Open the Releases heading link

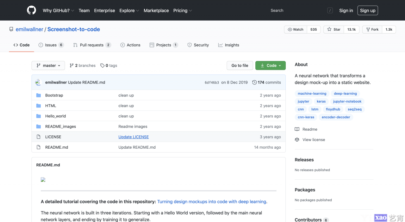click(x=304, y=160)
